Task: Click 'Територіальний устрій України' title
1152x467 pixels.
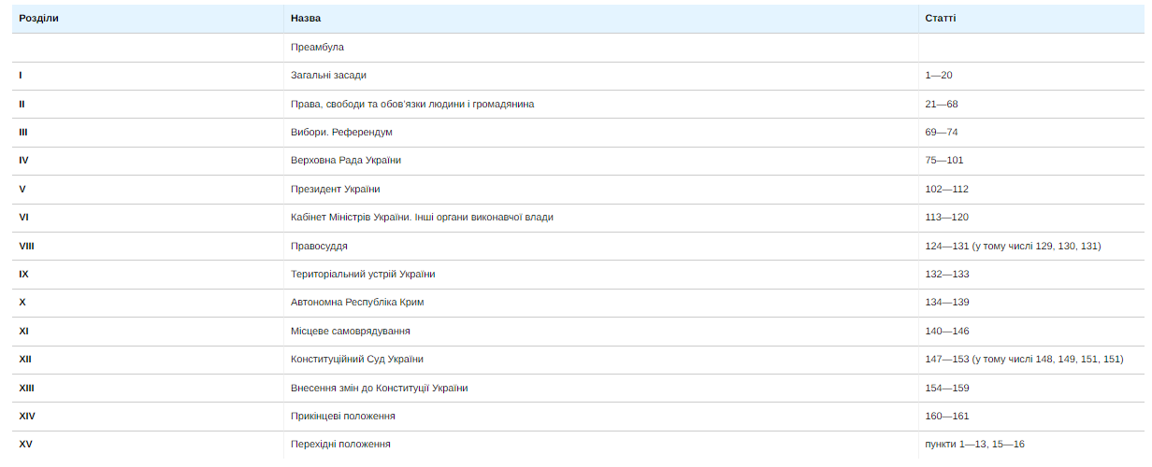Action: pos(363,275)
